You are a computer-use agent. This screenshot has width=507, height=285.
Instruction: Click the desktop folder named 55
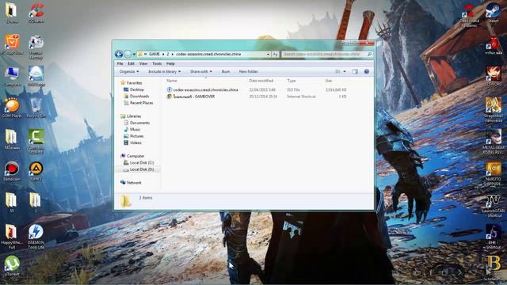pos(12,203)
